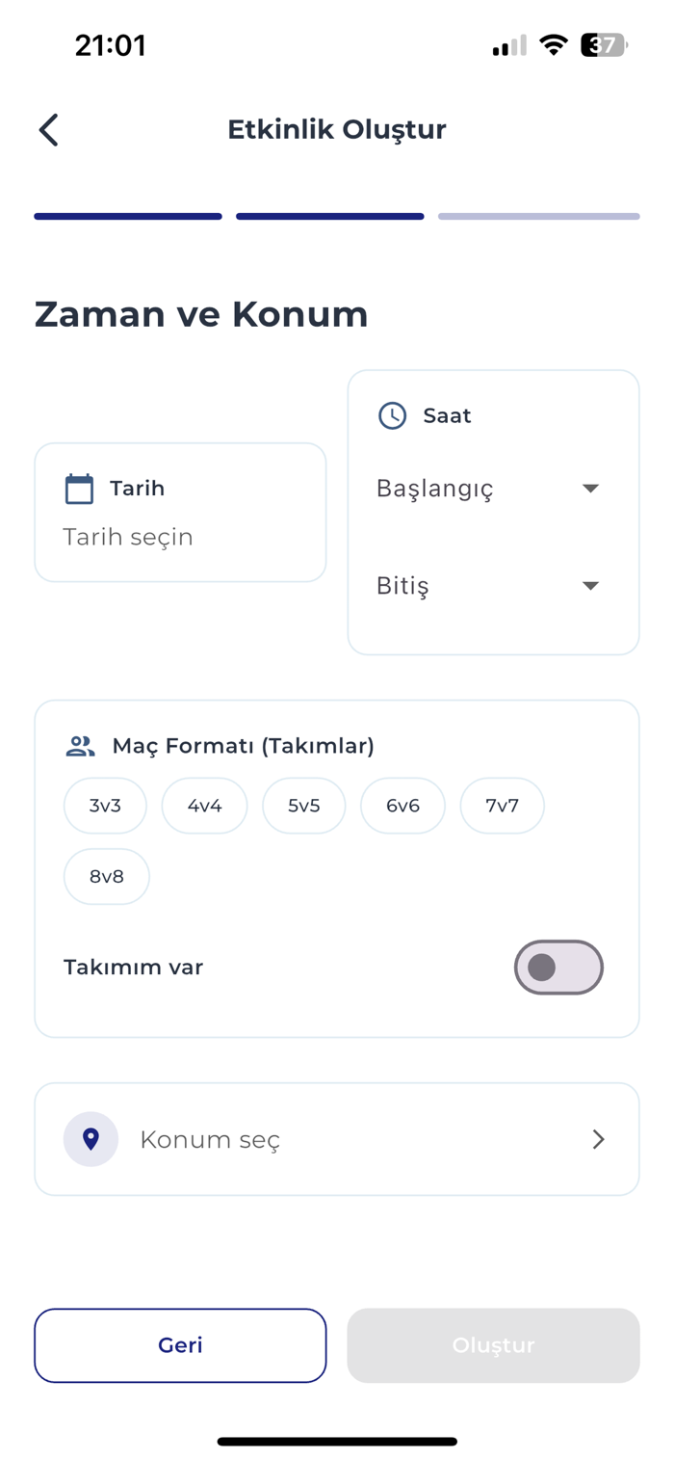The image size is (674, 1460).
Task: Tap the cellular signal bars icon
Action: (x=509, y=46)
